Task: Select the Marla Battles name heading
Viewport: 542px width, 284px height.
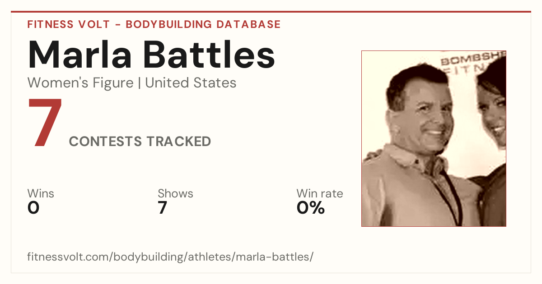Action: pos(151,55)
